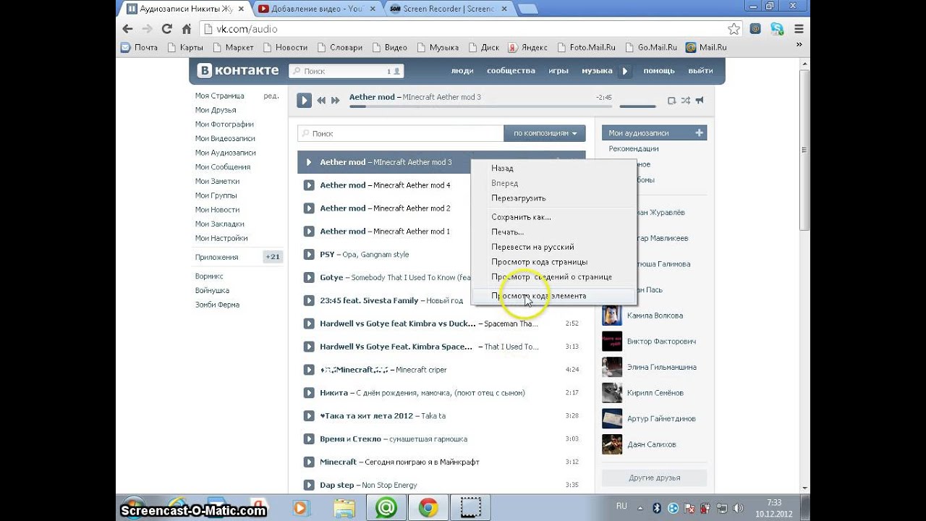Open Chrome menu hamburger icon
The height and width of the screenshot is (521, 926).
[x=799, y=29]
